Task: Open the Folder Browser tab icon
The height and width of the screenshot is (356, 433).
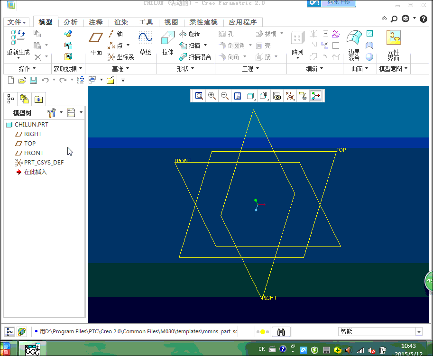Action: pos(24,99)
